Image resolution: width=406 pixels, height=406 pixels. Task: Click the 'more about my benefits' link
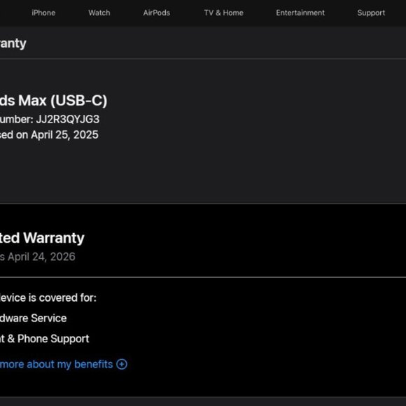point(57,364)
